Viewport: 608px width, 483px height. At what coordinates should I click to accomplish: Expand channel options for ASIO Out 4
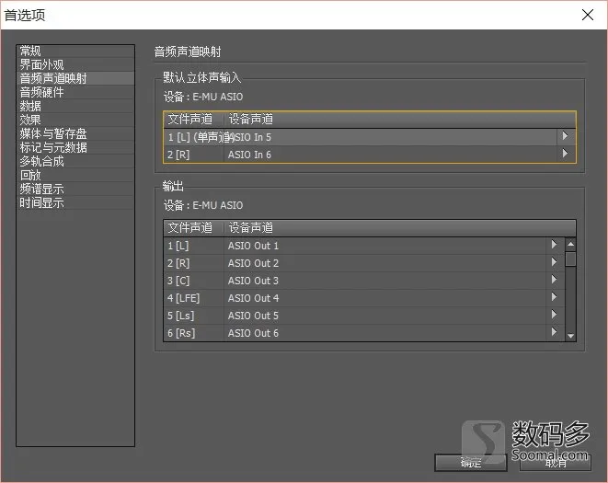(x=555, y=297)
